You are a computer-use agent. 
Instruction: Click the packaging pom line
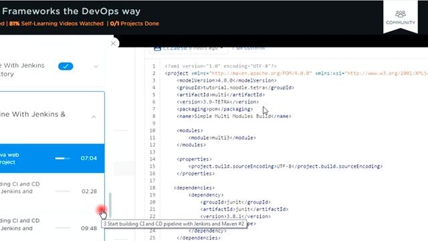coord(215,109)
